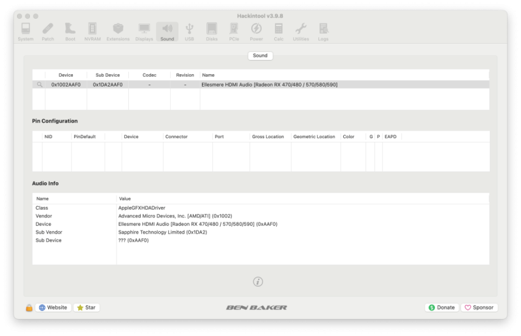Open the USB toolbar section
521x336 pixels.
coord(190,32)
